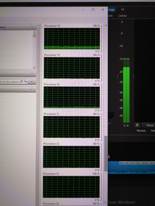The image size is (155, 206).
Task: Click the Pause button in video editor
Action: coord(149,125)
